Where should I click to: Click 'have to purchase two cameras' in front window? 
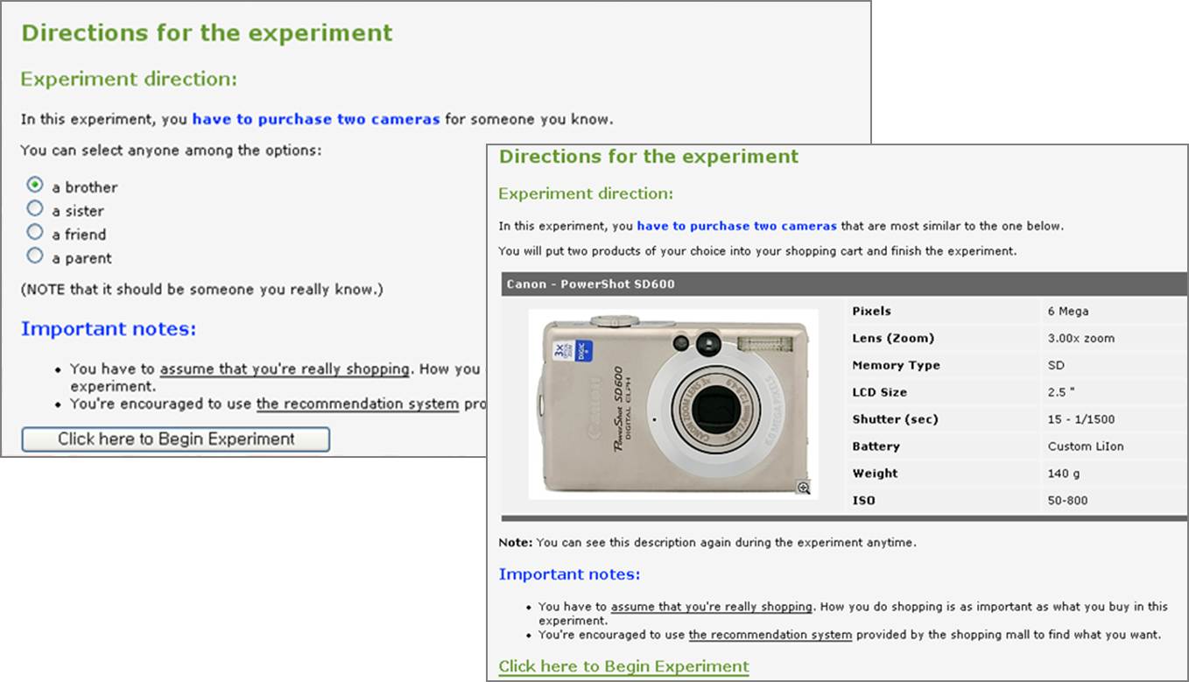(x=736, y=226)
